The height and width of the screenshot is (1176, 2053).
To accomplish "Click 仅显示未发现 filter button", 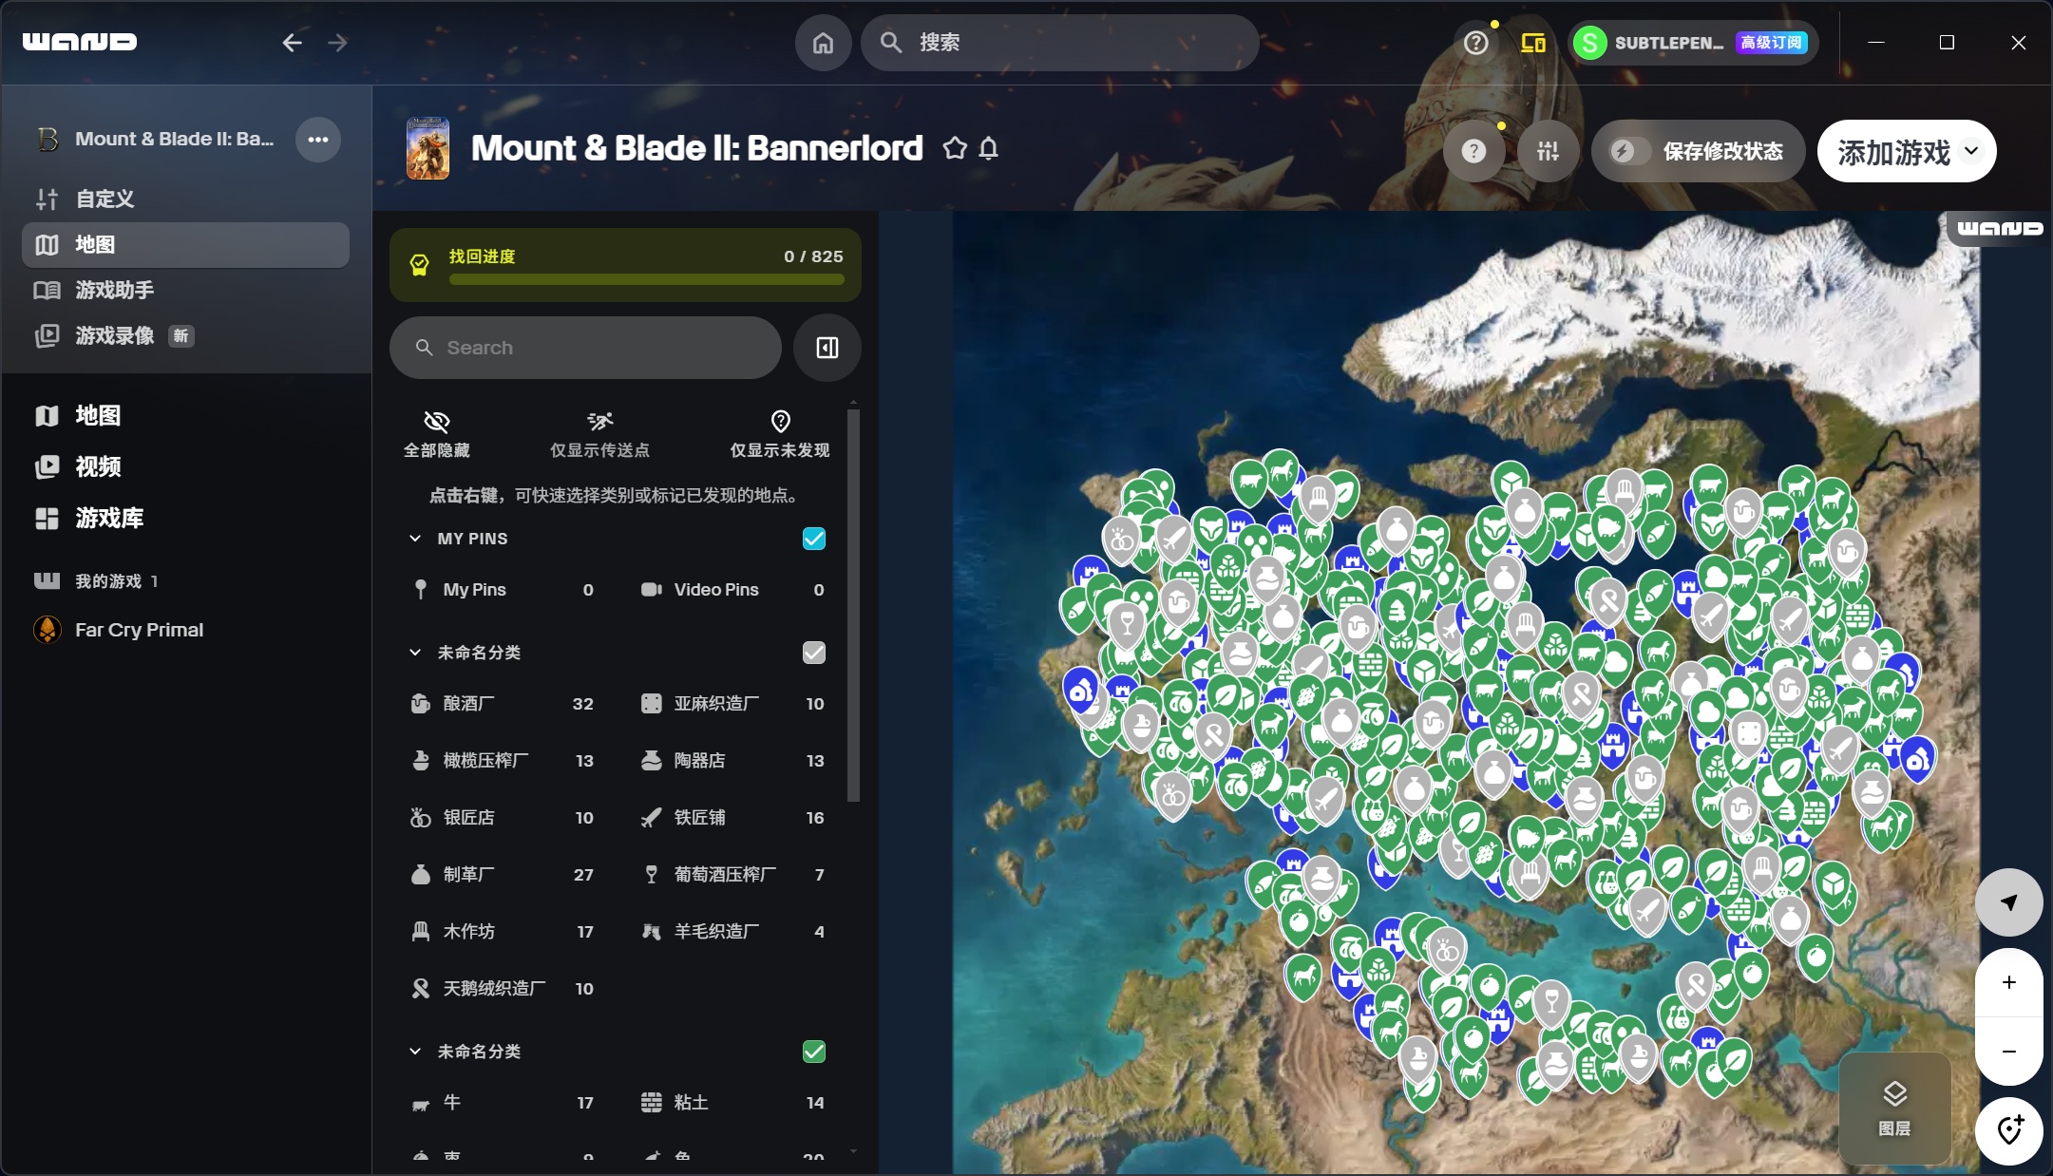I will 779,432.
